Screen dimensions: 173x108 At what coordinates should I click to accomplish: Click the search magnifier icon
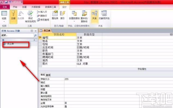[x=35, y=35]
